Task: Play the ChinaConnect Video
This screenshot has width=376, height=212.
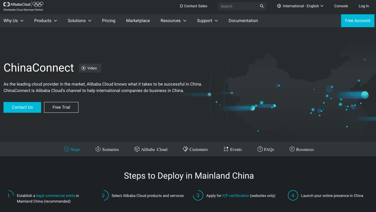Action: pyautogui.click(x=90, y=68)
